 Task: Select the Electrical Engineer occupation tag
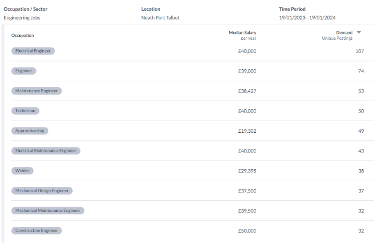[33, 51]
